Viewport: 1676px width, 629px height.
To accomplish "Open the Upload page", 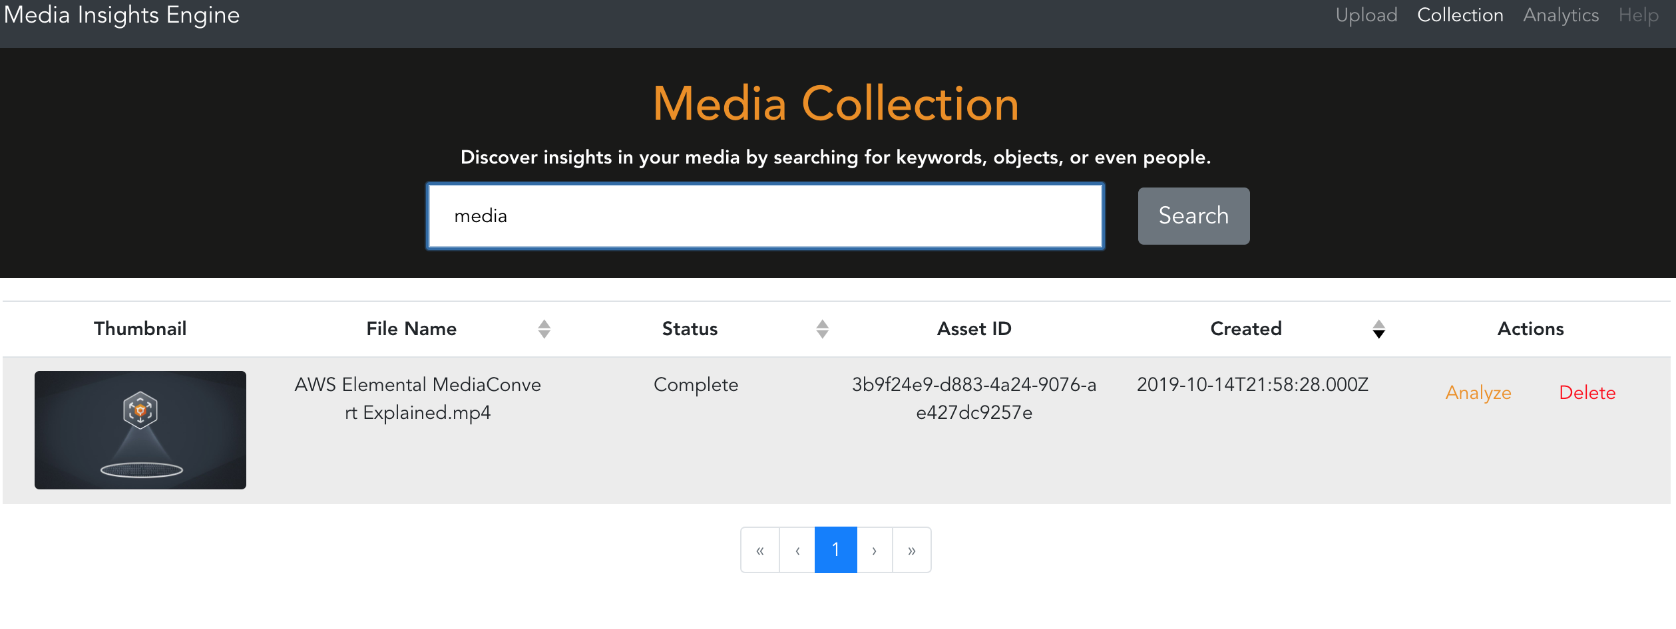I will pyautogui.click(x=1366, y=15).
